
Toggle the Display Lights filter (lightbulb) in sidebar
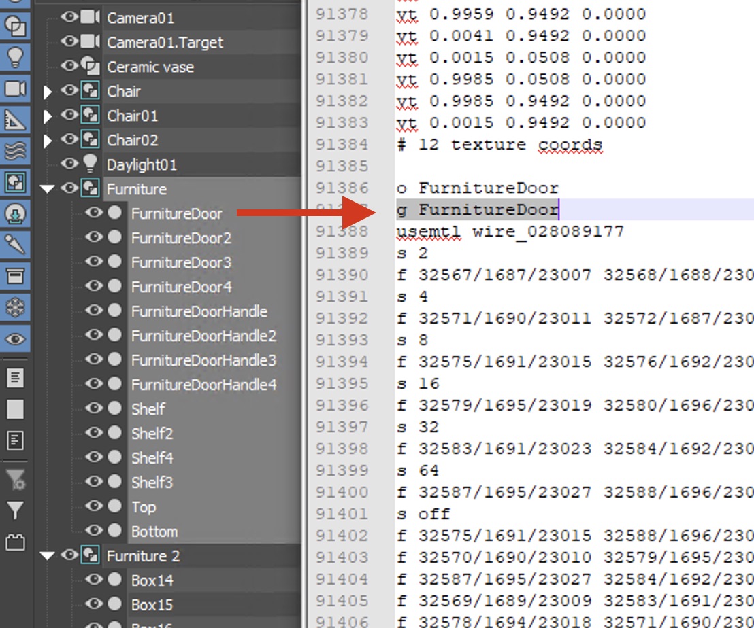click(x=14, y=57)
